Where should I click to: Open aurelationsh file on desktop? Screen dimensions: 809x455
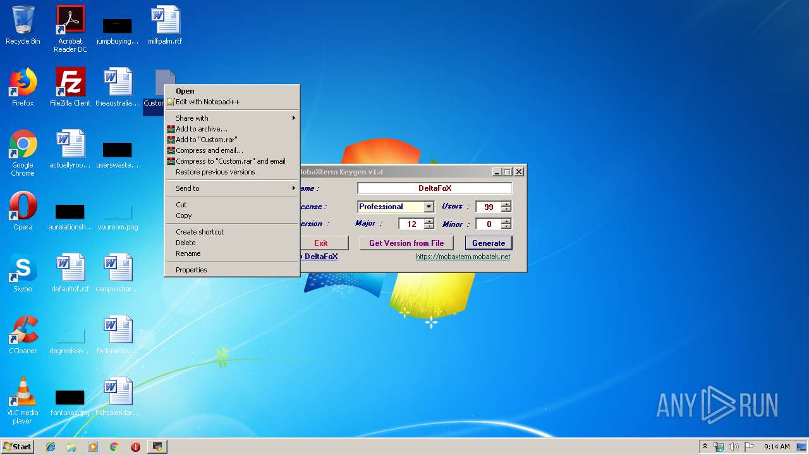(70, 216)
